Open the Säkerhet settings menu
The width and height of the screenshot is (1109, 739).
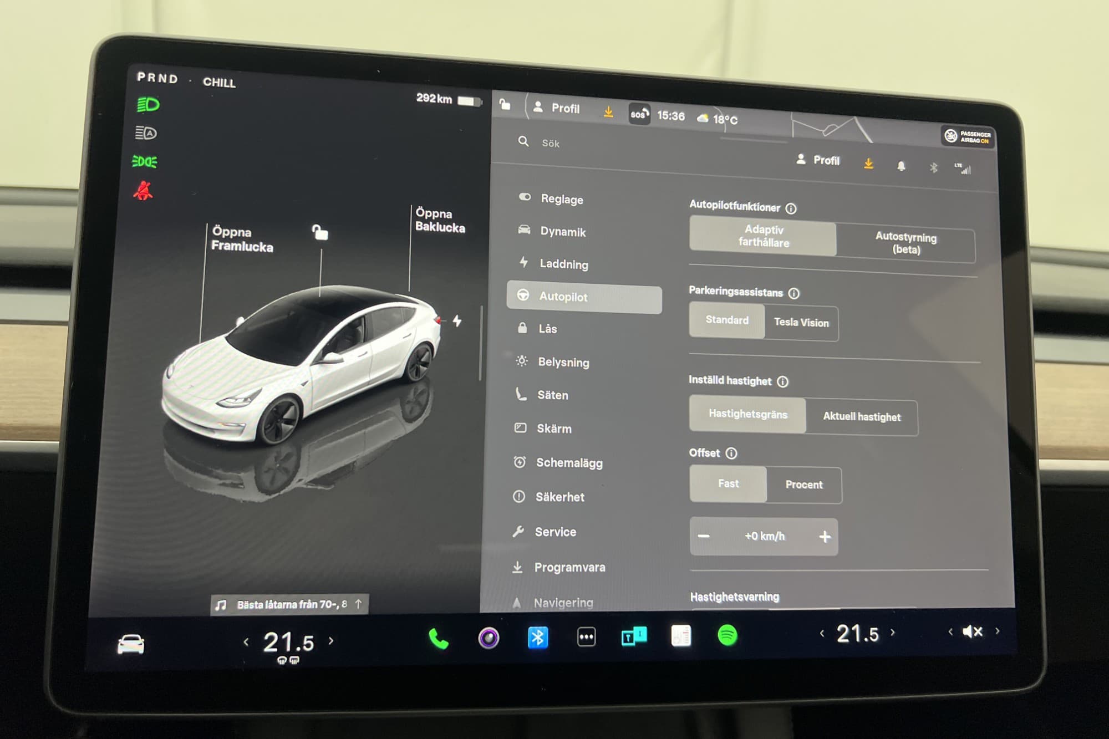tap(559, 497)
